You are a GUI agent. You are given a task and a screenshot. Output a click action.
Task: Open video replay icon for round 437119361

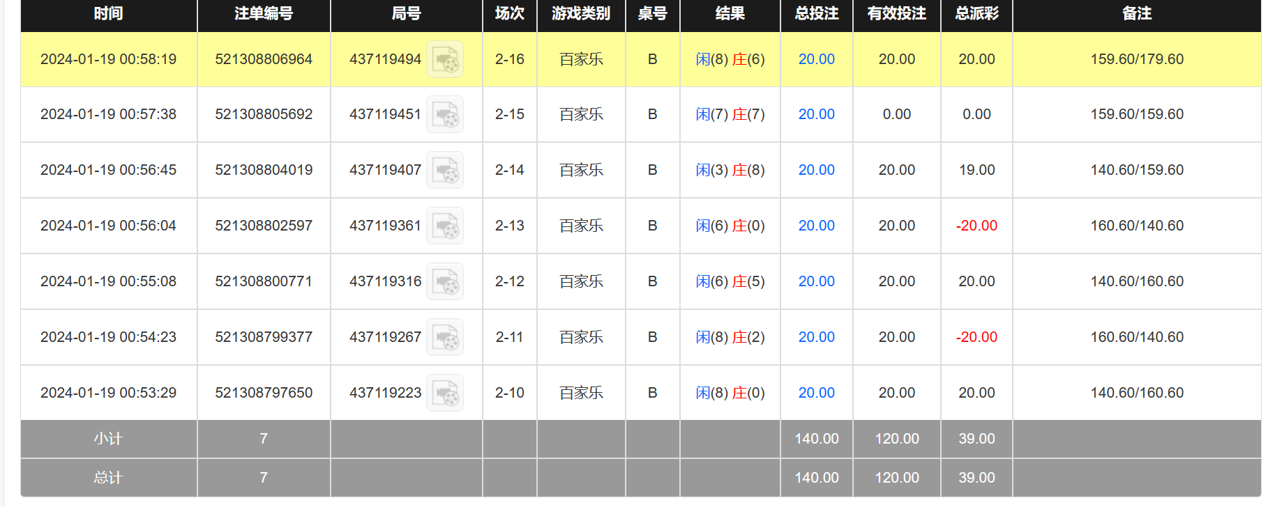pyautogui.click(x=445, y=226)
